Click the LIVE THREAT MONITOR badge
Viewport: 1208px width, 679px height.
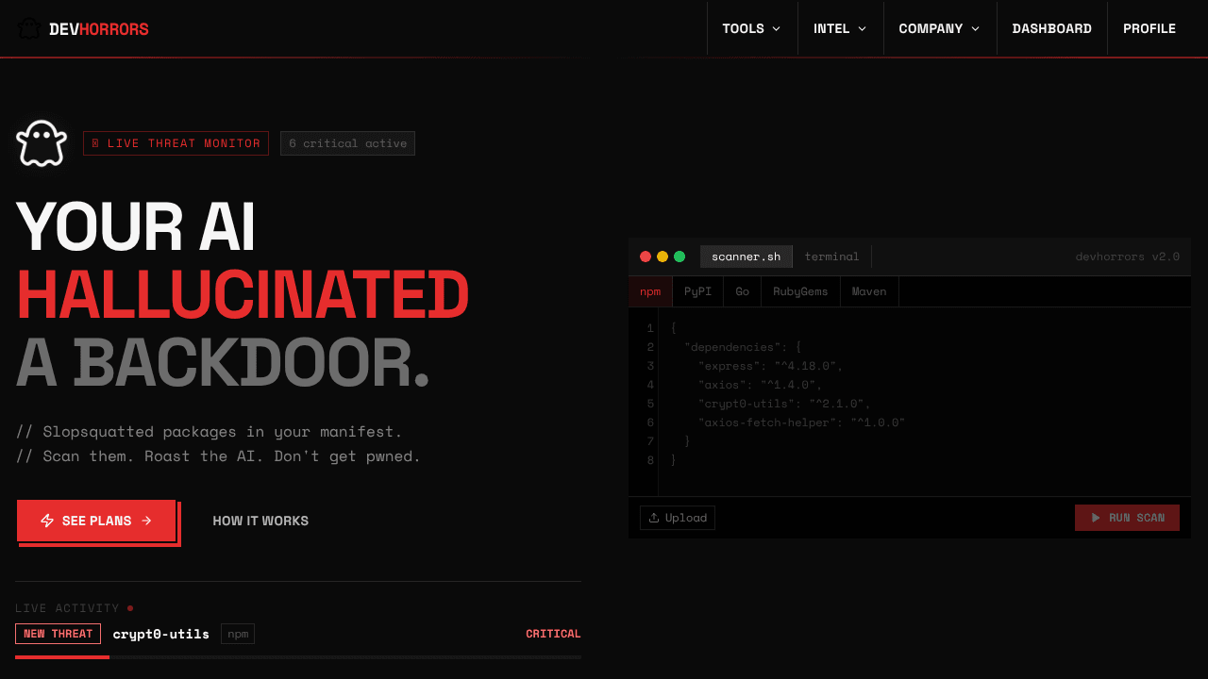click(x=176, y=143)
